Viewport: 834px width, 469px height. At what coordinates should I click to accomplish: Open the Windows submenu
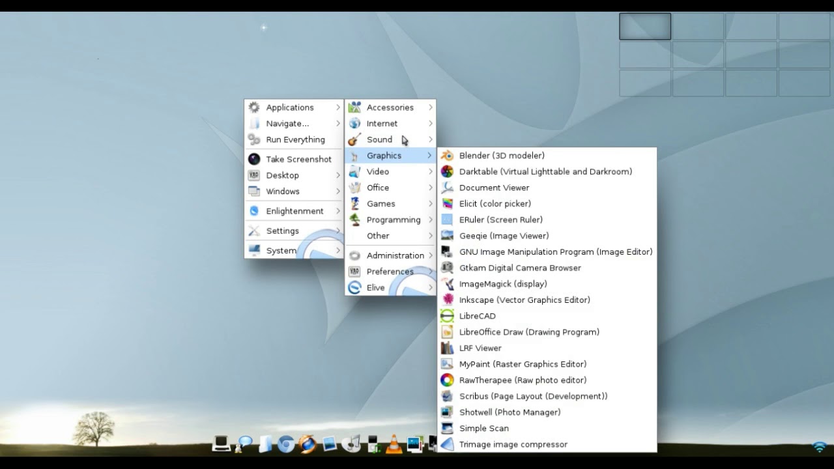pos(294,192)
